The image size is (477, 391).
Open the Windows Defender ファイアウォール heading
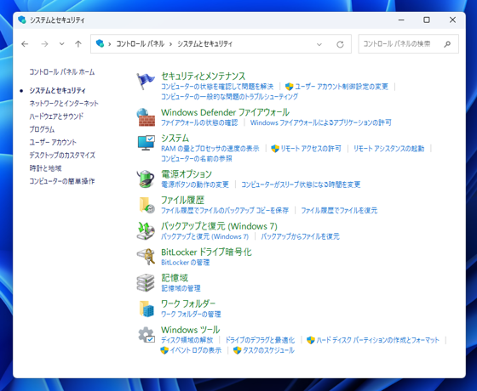pyautogui.click(x=225, y=112)
